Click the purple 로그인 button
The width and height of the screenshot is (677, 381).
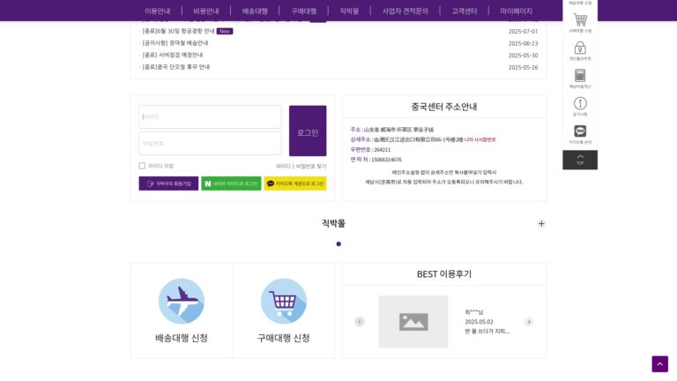[308, 131]
